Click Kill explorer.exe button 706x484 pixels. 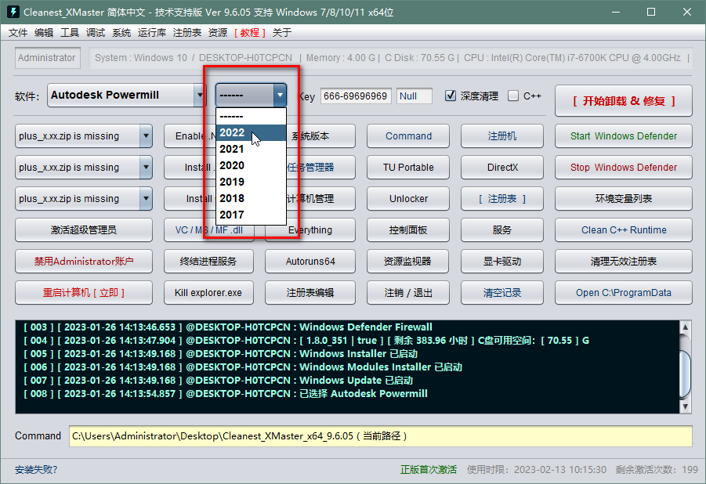pyautogui.click(x=208, y=293)
